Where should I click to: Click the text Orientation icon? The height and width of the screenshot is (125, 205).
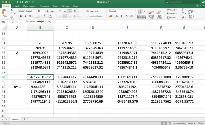75,11
